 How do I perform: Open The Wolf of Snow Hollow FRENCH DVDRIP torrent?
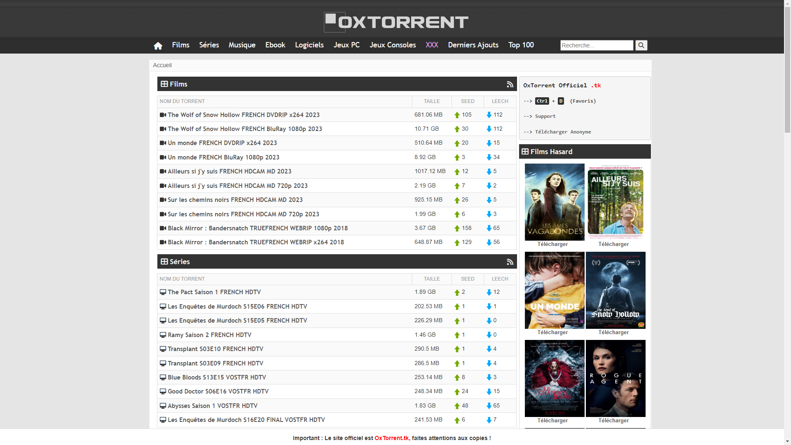point(243,115)
